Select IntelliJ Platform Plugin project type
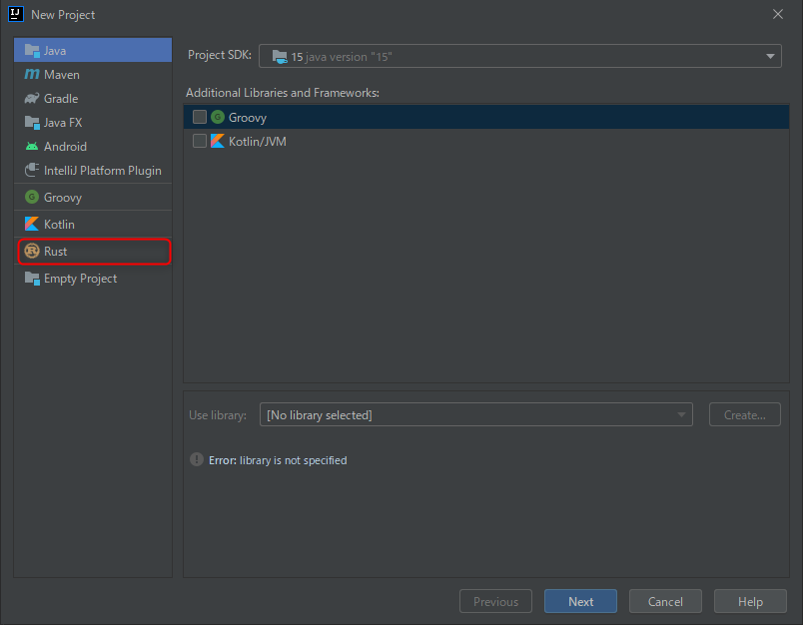The image size is (803, 625). click(93, 170)
